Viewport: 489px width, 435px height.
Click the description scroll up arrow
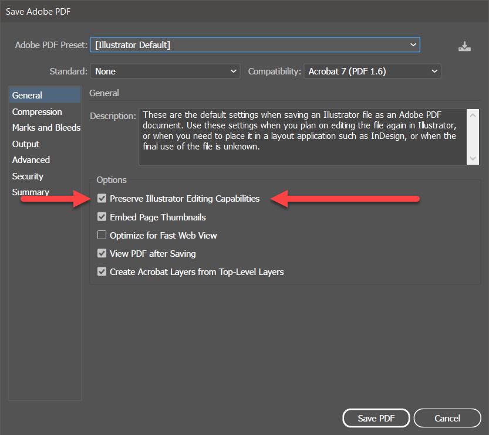(x=473, y=115)
